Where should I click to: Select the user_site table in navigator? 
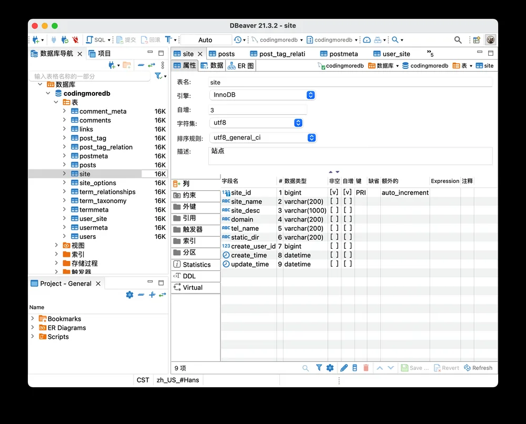pos(93,219)
